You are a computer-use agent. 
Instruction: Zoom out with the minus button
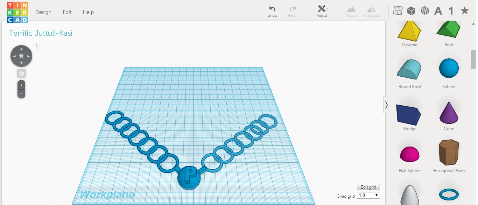21,94
